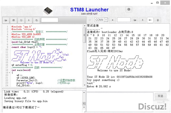Clear the serial output with the trash icon
This screenshot has width=171, height=113.
(x=158, y=20)
